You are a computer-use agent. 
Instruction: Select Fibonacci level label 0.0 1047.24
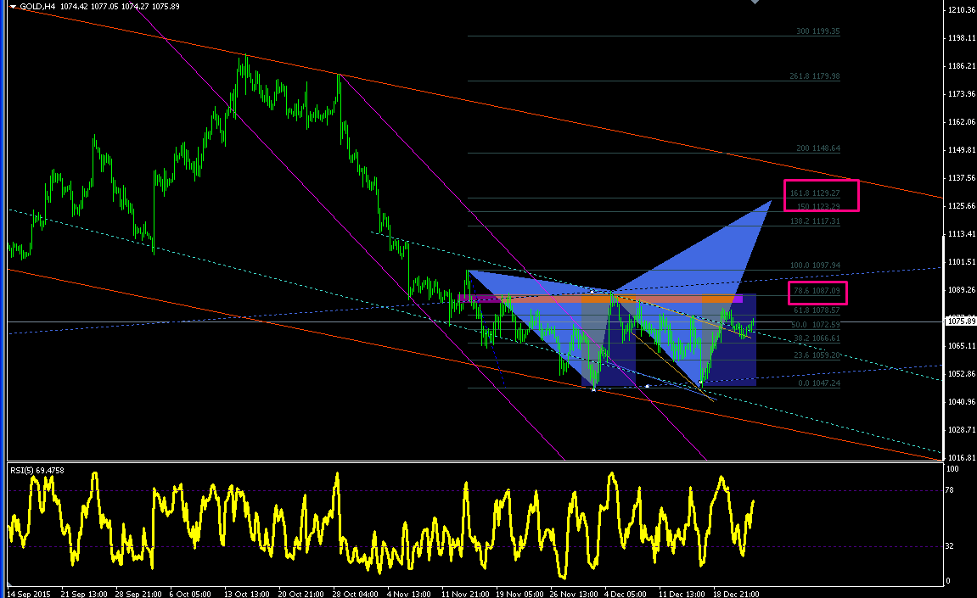coord(819,383)
